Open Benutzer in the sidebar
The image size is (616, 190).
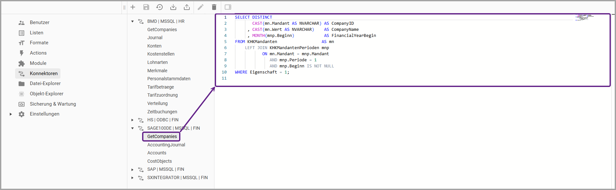[x=40, y=22]
